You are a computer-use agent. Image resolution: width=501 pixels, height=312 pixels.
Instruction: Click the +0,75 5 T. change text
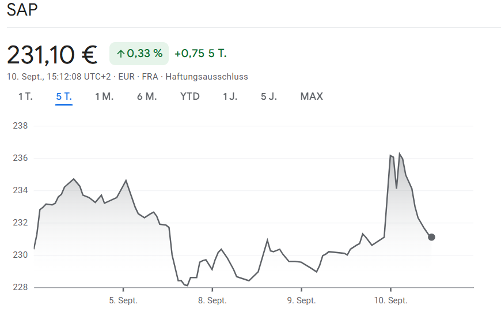200,54
